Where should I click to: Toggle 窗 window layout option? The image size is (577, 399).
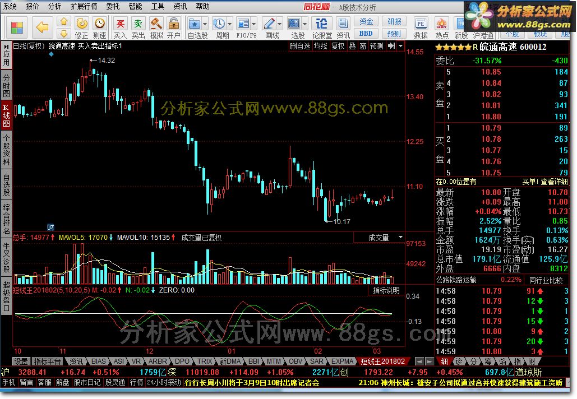point(363,47)
